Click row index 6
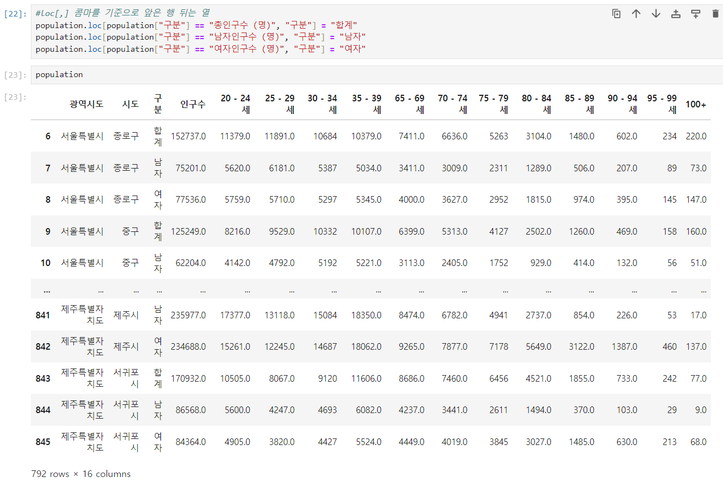Image resolution: width=723 pixels, height=488 pixels. (x=48, y=136)
